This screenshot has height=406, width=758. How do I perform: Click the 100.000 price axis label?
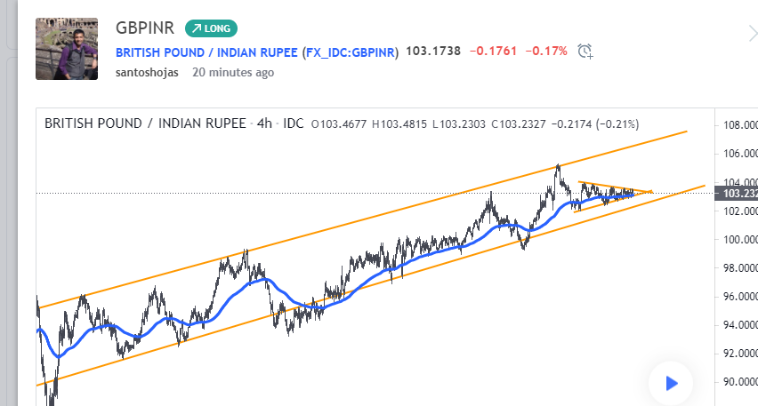tap(740, 240)
